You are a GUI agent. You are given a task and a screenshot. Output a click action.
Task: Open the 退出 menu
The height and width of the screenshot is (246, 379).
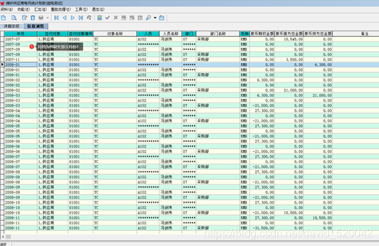click(98, 10)
